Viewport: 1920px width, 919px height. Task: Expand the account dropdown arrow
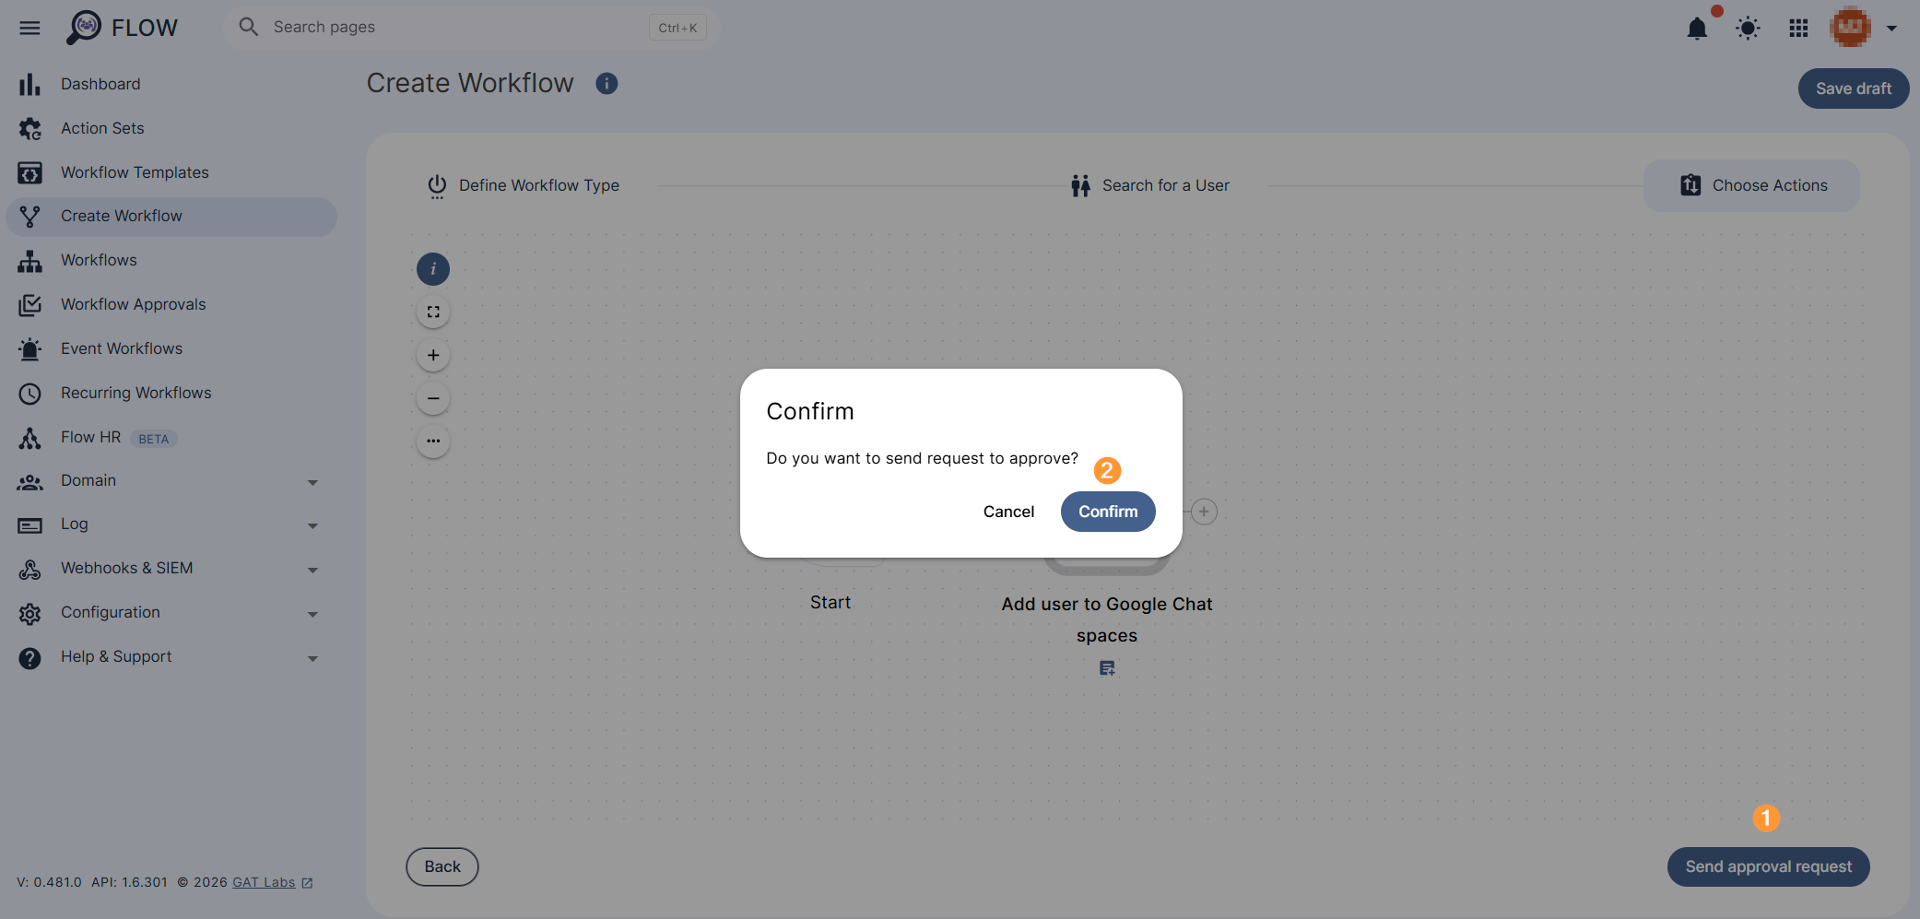click(x=1891, y=29)
